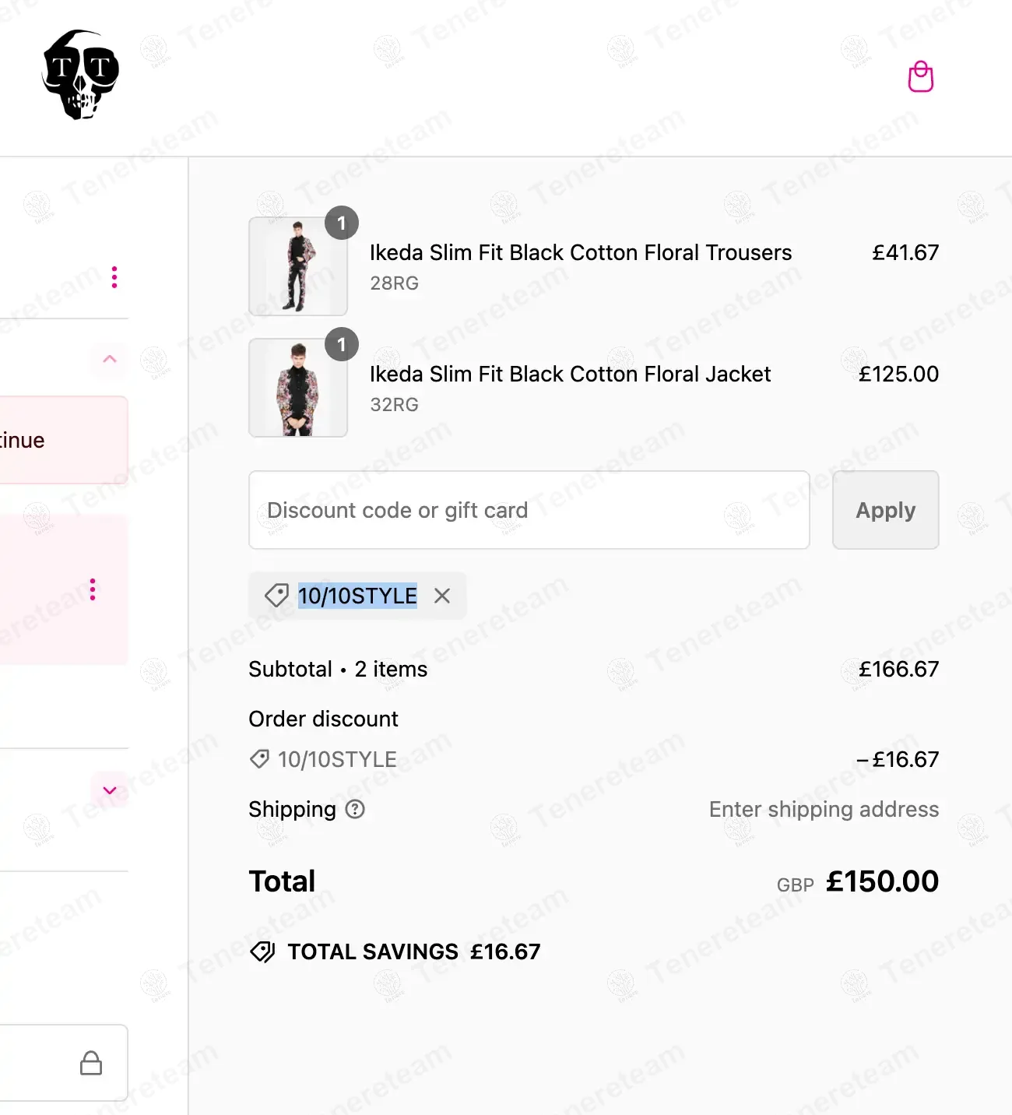The width and height of the screenshot is (1012, 1115).
Task: Open the pink shopping bag cart
Action: tap(920, 76)
